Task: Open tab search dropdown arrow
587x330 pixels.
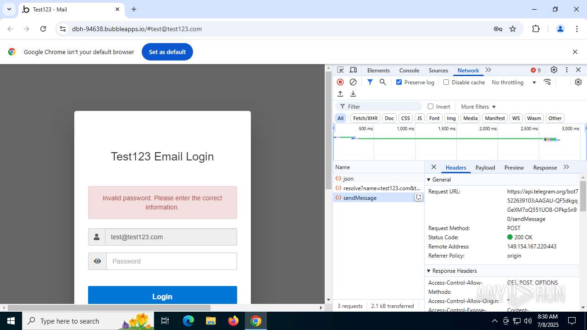Action: 9,9
